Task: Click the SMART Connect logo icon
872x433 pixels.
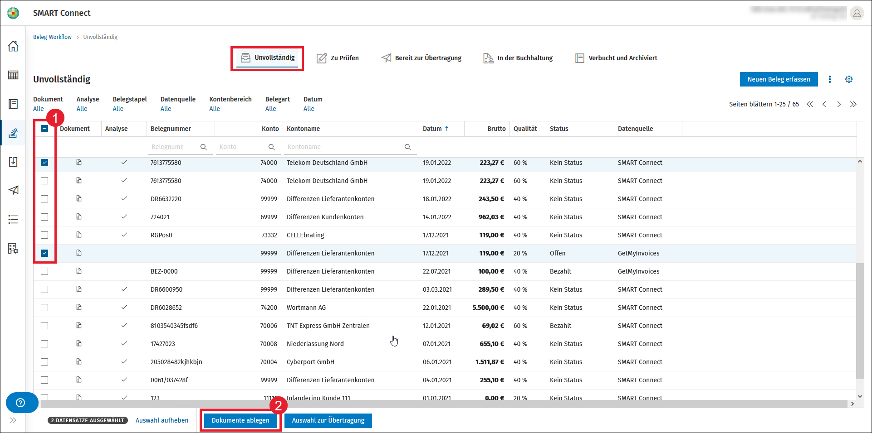Action: [x=13, y=13]
